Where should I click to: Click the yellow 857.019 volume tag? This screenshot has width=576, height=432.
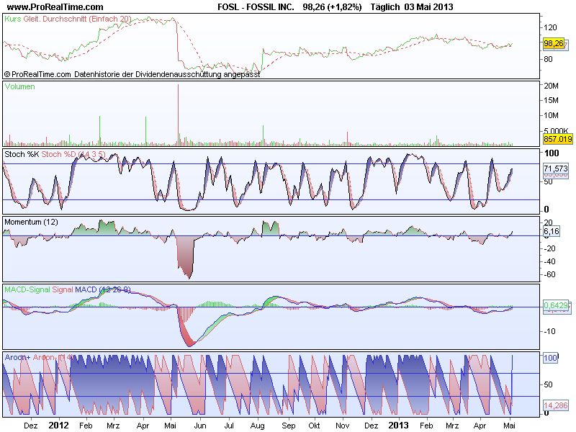pos(557,139)
